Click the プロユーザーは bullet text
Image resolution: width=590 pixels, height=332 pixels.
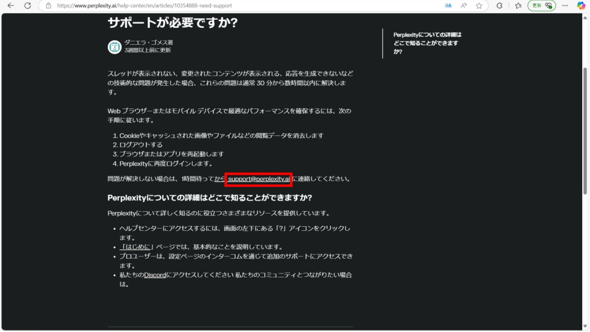[236, 261]
